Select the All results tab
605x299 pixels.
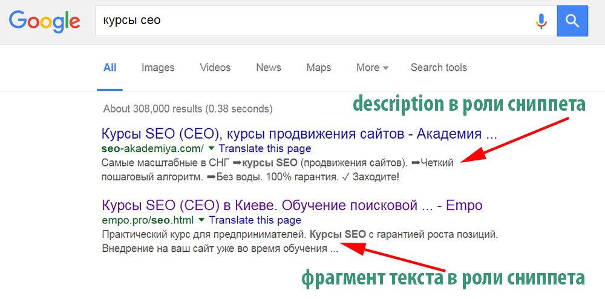[110, 68]
